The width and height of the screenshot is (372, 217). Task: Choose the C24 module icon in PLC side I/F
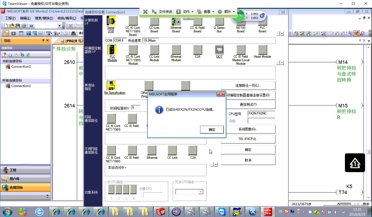pyautogui.click(x=198, y=50)
